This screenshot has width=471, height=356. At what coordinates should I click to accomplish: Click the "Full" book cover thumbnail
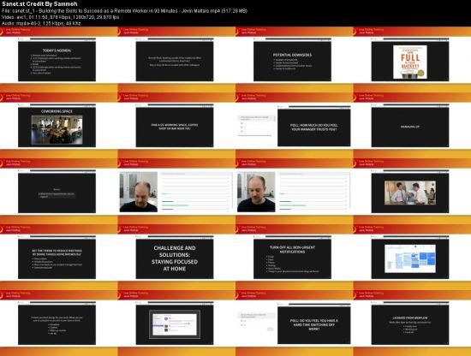tap(410, 62)
